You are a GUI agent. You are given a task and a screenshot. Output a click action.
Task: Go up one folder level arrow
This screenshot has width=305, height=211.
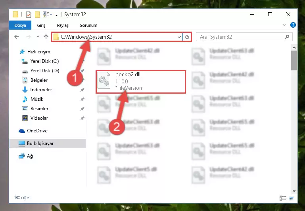tap(46, 37)
